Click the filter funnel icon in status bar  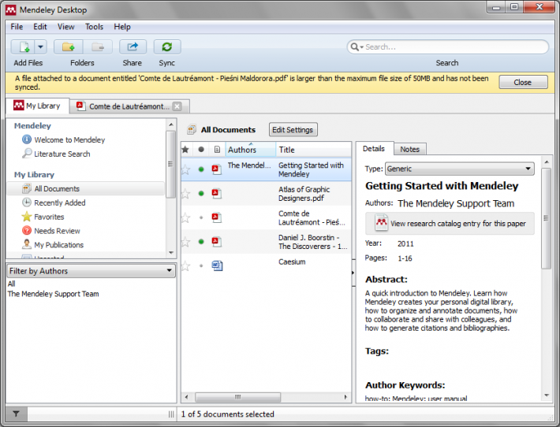click(16, 414)
